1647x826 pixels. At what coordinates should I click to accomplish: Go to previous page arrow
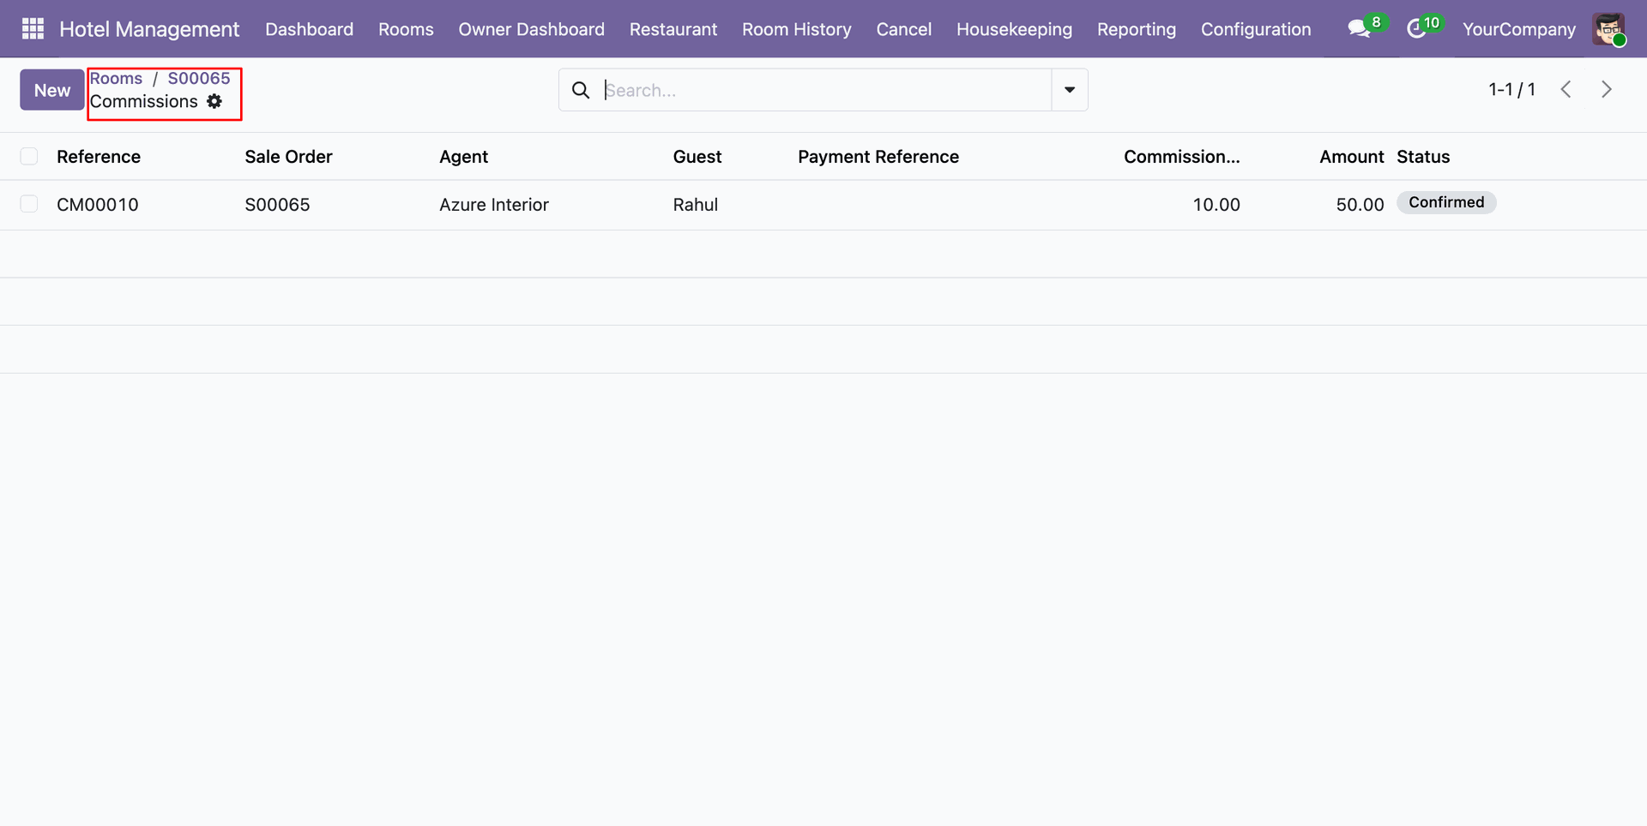pos(1566,89)
